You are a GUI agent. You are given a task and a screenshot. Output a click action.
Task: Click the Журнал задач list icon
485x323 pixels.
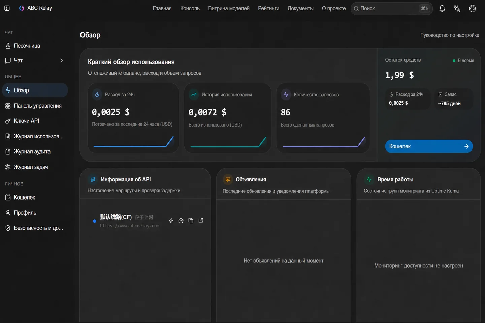coord(8,167)
